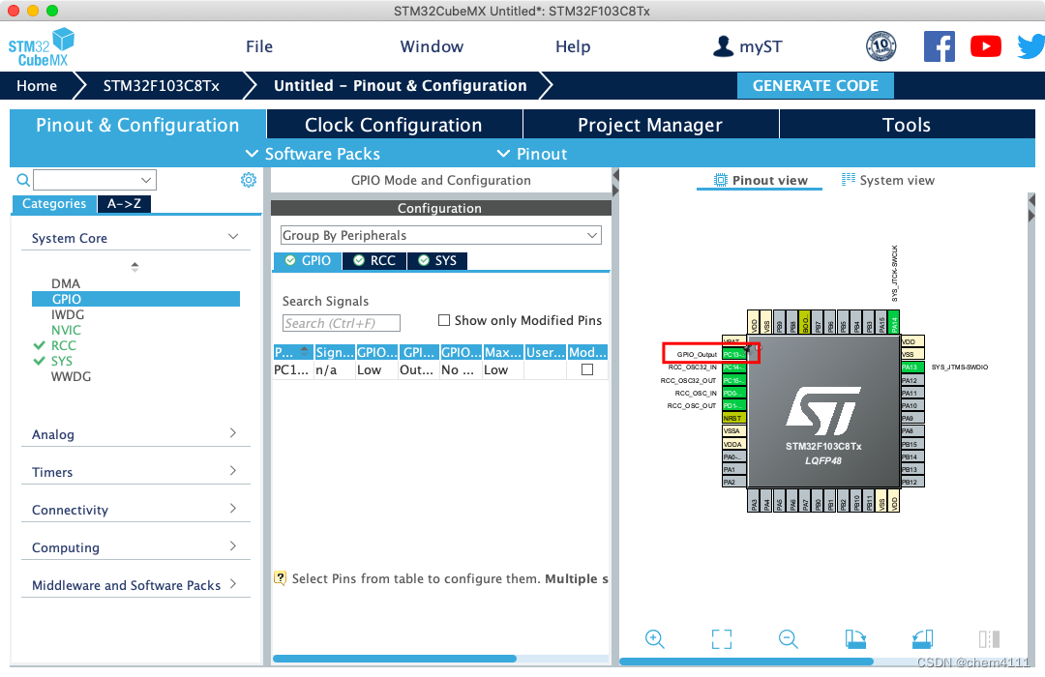Image resolution: width=1045 pixels, height=677 pixels.
Task: Click the magnifier search icon in the sidebar
Action: (x=21, y=180)
